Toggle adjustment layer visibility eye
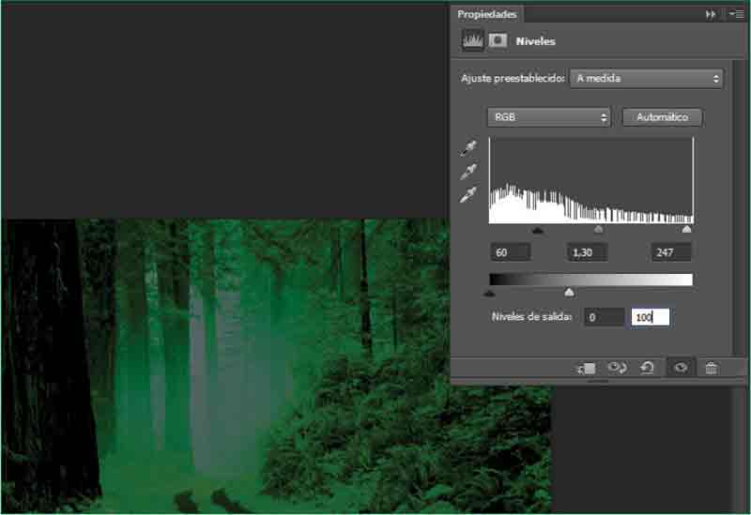This screenshot has width=751, height=515. [x=681, y=369]
